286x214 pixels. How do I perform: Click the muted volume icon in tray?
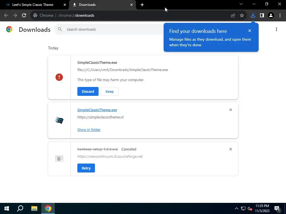tap(250, 208)
